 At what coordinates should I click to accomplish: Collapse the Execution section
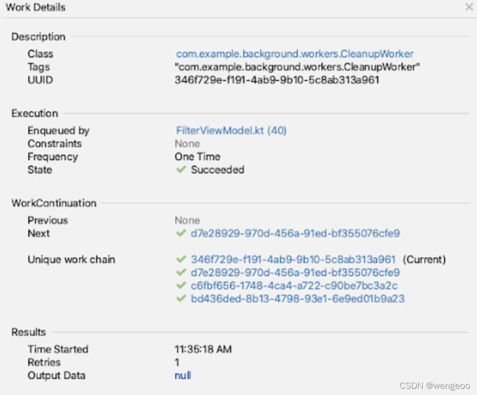coord(34,113)
